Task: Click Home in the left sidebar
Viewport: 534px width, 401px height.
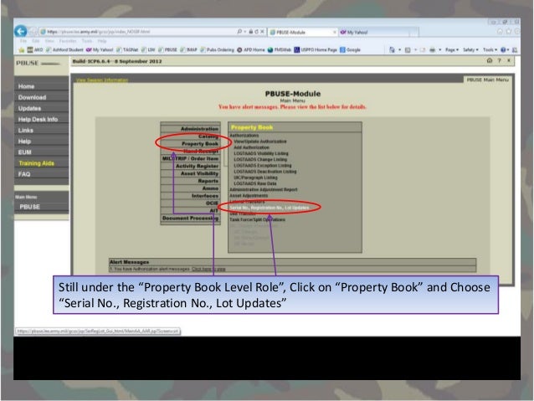Action: click(41, 86)
